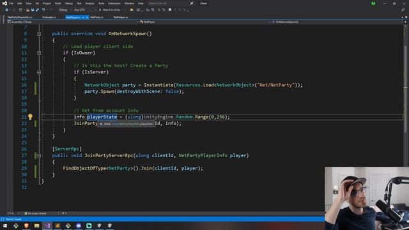Open the Analyze menu

tap(89, 3)
